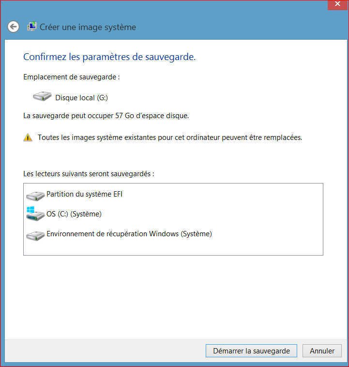The width and height of the screenshot is (349, 367).
Task: Click the warning text about existing system images
Action: (x=170, y=138)
